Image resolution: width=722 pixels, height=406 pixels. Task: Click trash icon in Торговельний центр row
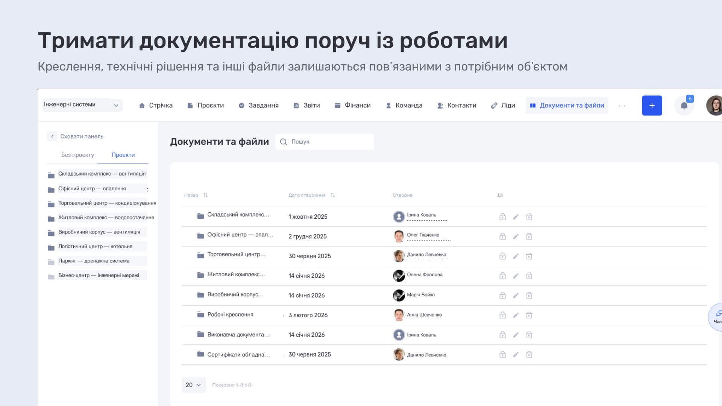click(x=529, y=256)
